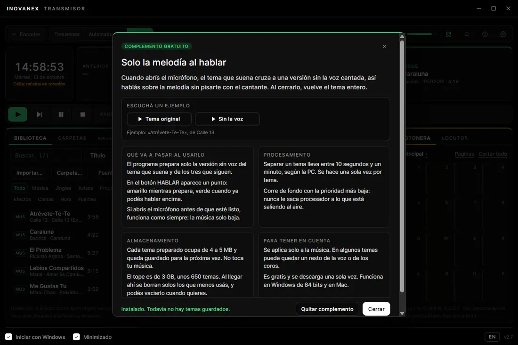This screenshot has width=518, height=345.
Task: Minimize the Inovanex Transmisor window
Action: click(x=479, y=8)
